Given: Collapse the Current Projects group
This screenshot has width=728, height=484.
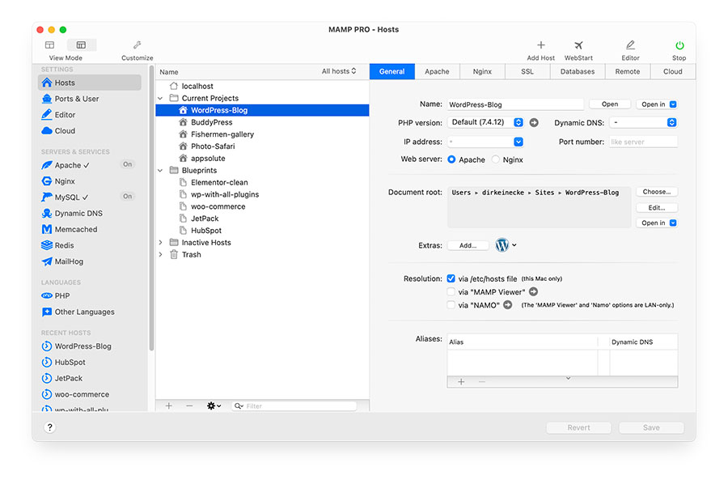Looking at the screenshot, I should [160, 99].
